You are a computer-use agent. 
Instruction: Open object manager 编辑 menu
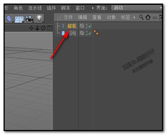[x=83, y=18]
